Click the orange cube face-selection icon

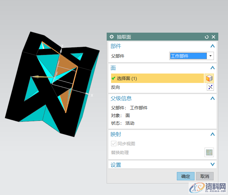coord(209,78)
